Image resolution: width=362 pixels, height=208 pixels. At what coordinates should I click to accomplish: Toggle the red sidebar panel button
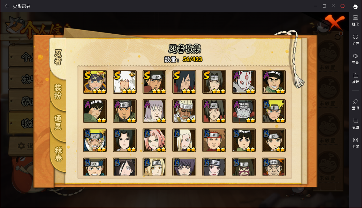point(342,6)
